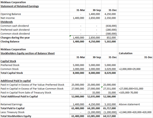Click the 'Closing Balance' row label

click(x=10, y=42)
